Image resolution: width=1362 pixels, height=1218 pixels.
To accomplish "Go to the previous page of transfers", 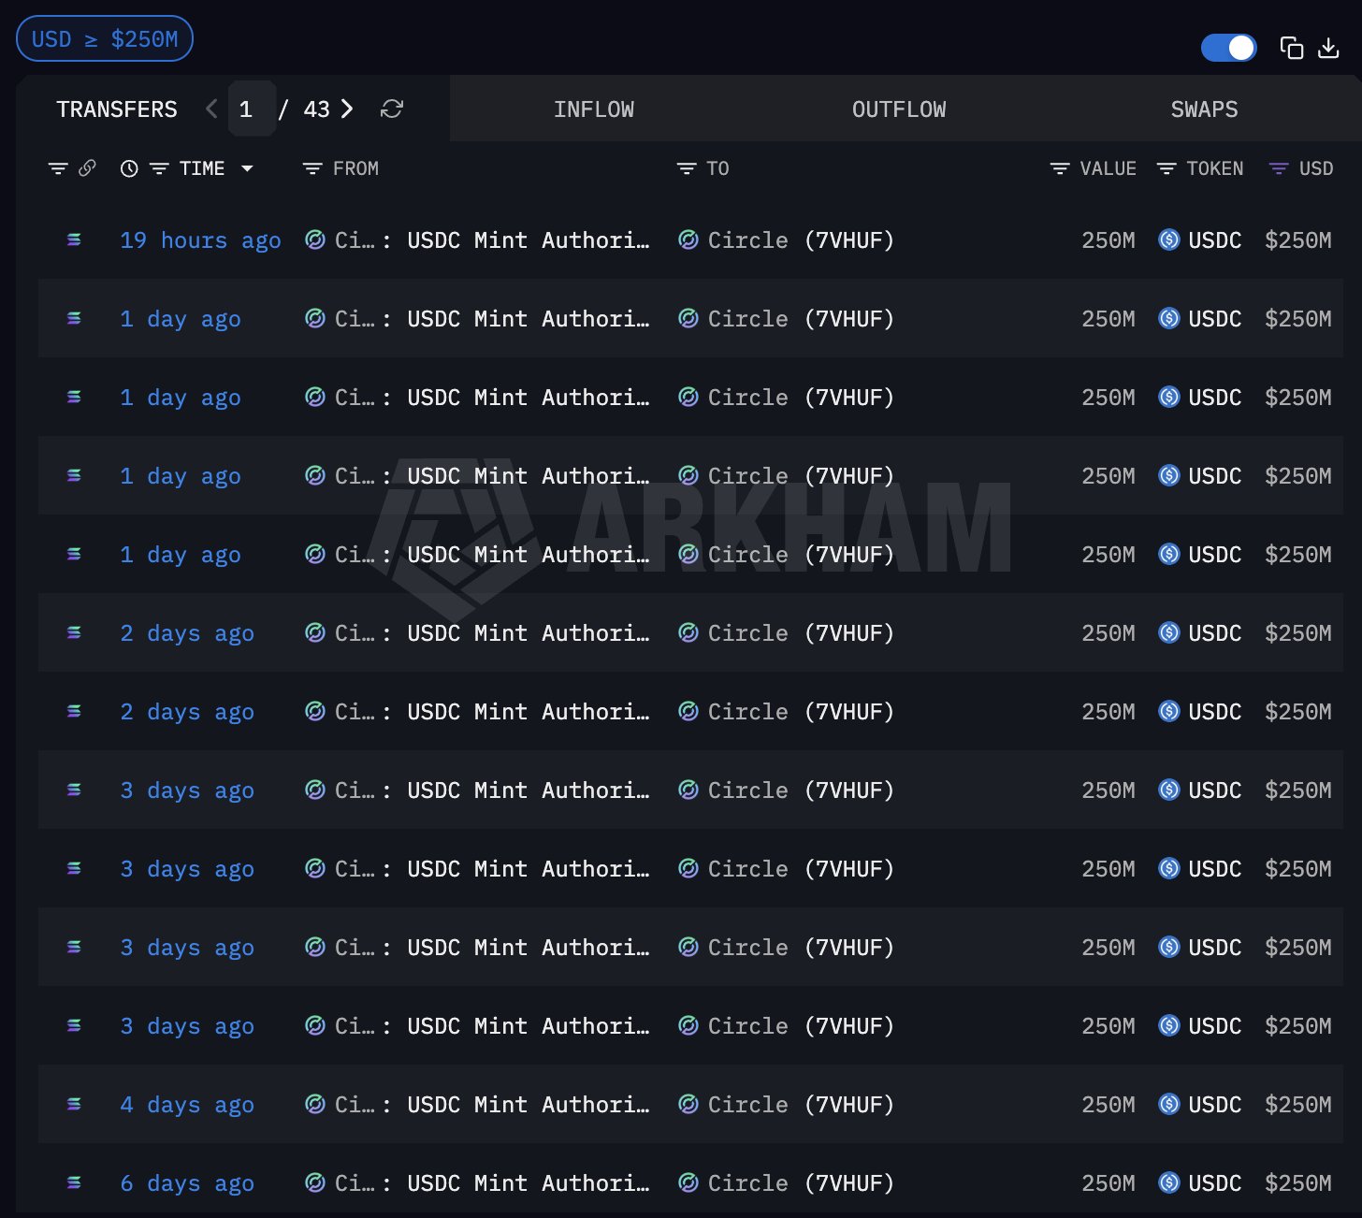I will (211, 109).
